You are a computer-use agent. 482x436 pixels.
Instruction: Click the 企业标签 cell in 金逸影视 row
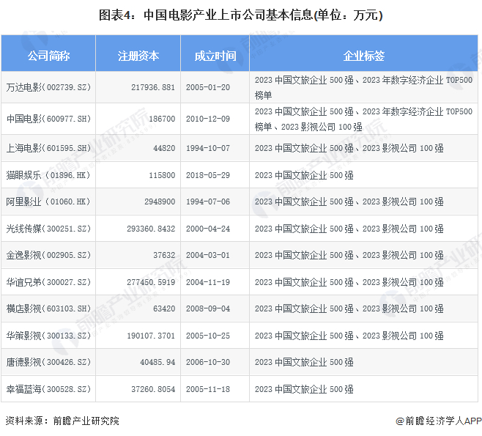[x=363, y=255]
